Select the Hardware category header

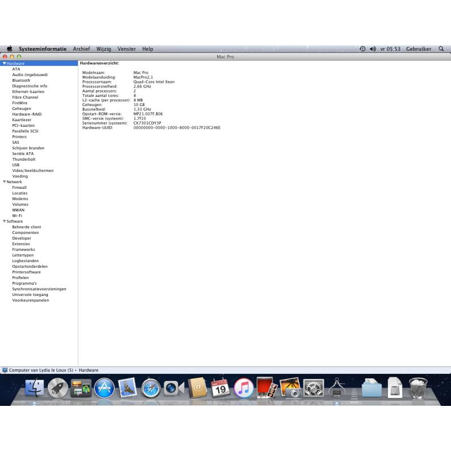[x=39, y=63]
